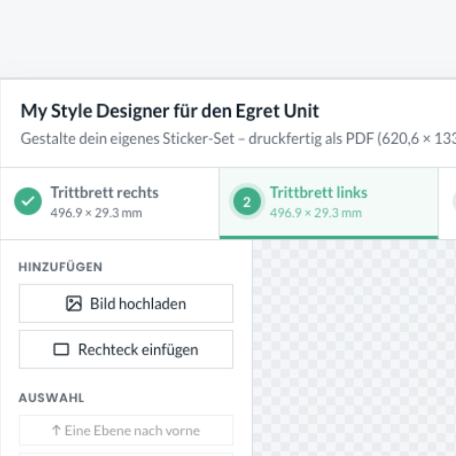Open the Trittbrett rechts step tab
The image size is (456, 456).
(109, 203)
